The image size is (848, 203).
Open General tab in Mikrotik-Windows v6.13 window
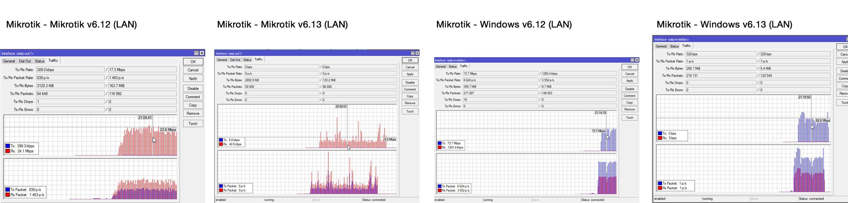pyautogui.click(x=661, y=46)
